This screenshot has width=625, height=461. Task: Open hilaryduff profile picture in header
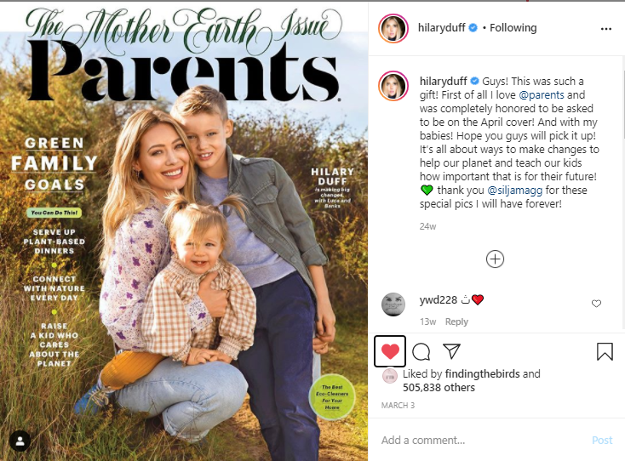point(393,28)
